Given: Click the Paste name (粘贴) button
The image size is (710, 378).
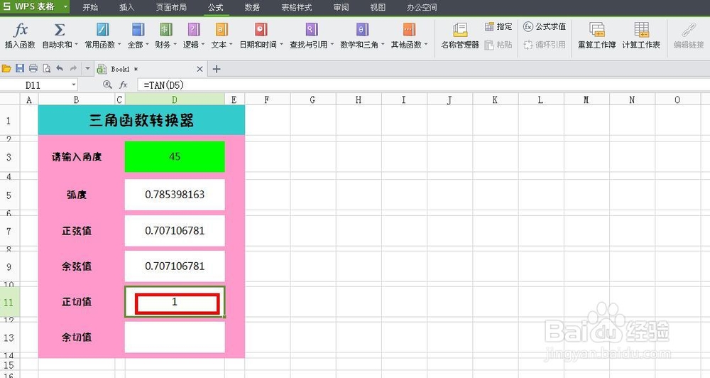Looking at the screenshot, I should 498,45.
